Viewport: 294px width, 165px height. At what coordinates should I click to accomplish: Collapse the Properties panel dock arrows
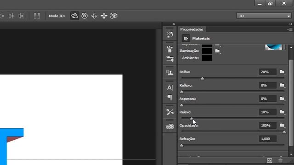[x=291, y=24]
